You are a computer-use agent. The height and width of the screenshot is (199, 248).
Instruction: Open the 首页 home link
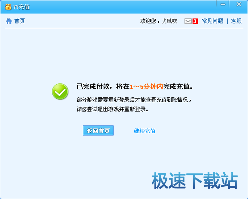click(19, 21)
